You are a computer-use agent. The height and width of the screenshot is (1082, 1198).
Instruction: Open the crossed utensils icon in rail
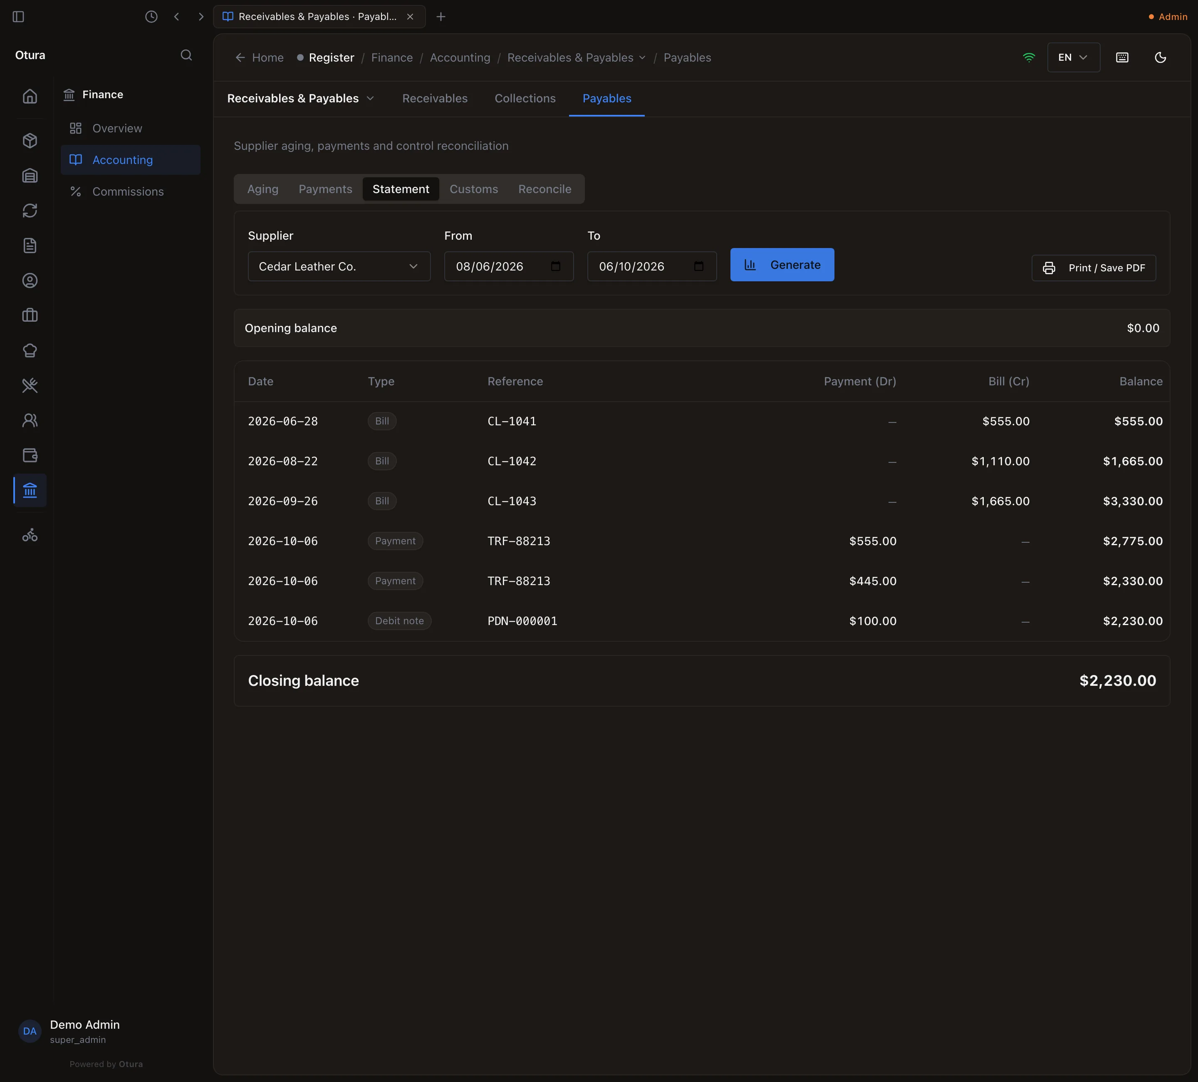point(30,386)
